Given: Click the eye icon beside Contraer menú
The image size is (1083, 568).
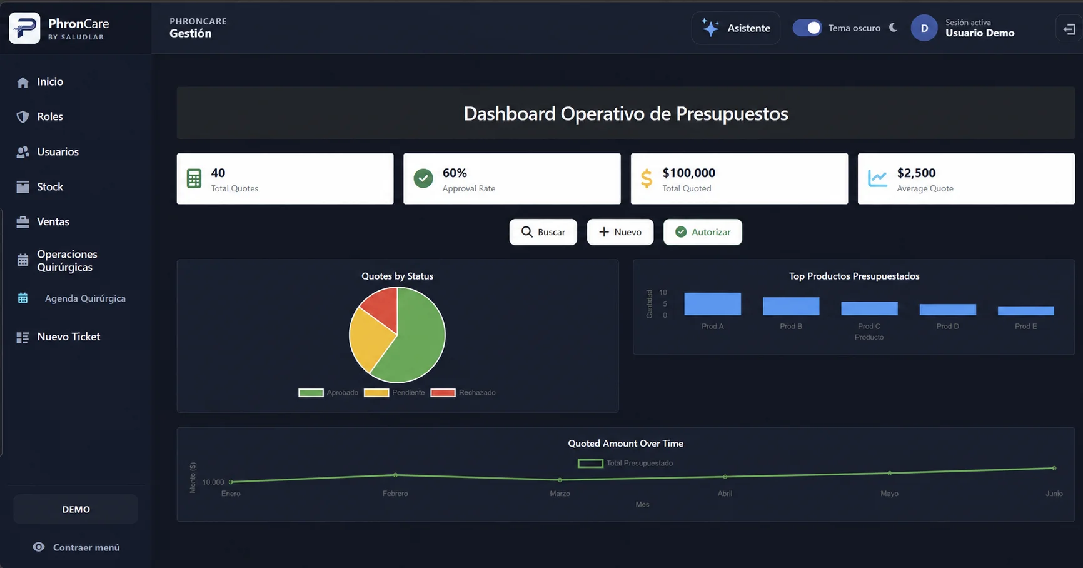Looking at the screenshot, I should tap(39, 547).
